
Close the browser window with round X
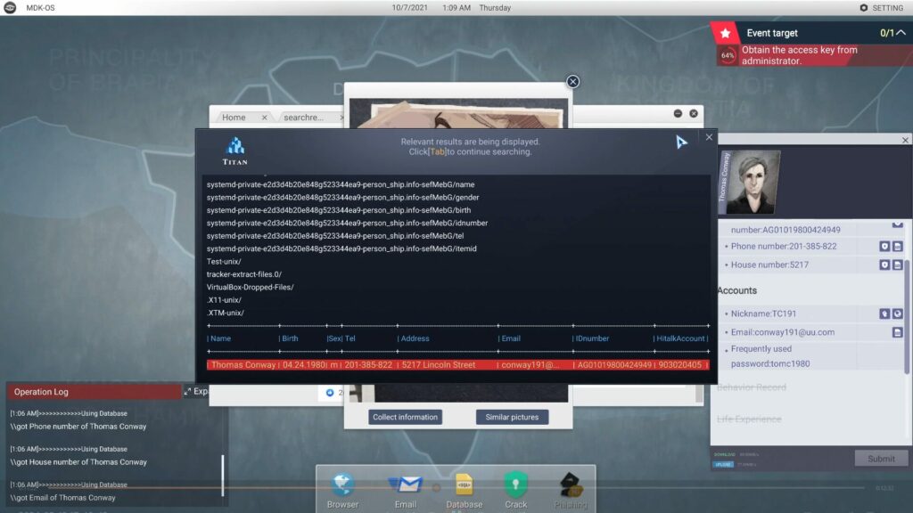tap(694, 113)
